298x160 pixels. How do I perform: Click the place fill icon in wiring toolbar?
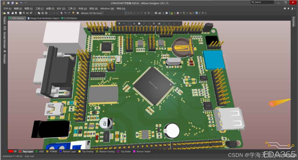coord(156,13)
